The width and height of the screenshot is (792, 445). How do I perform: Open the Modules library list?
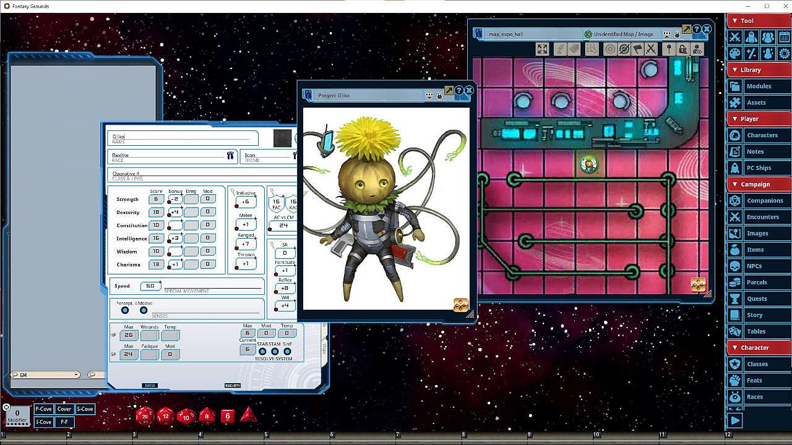tap(759, 86)
